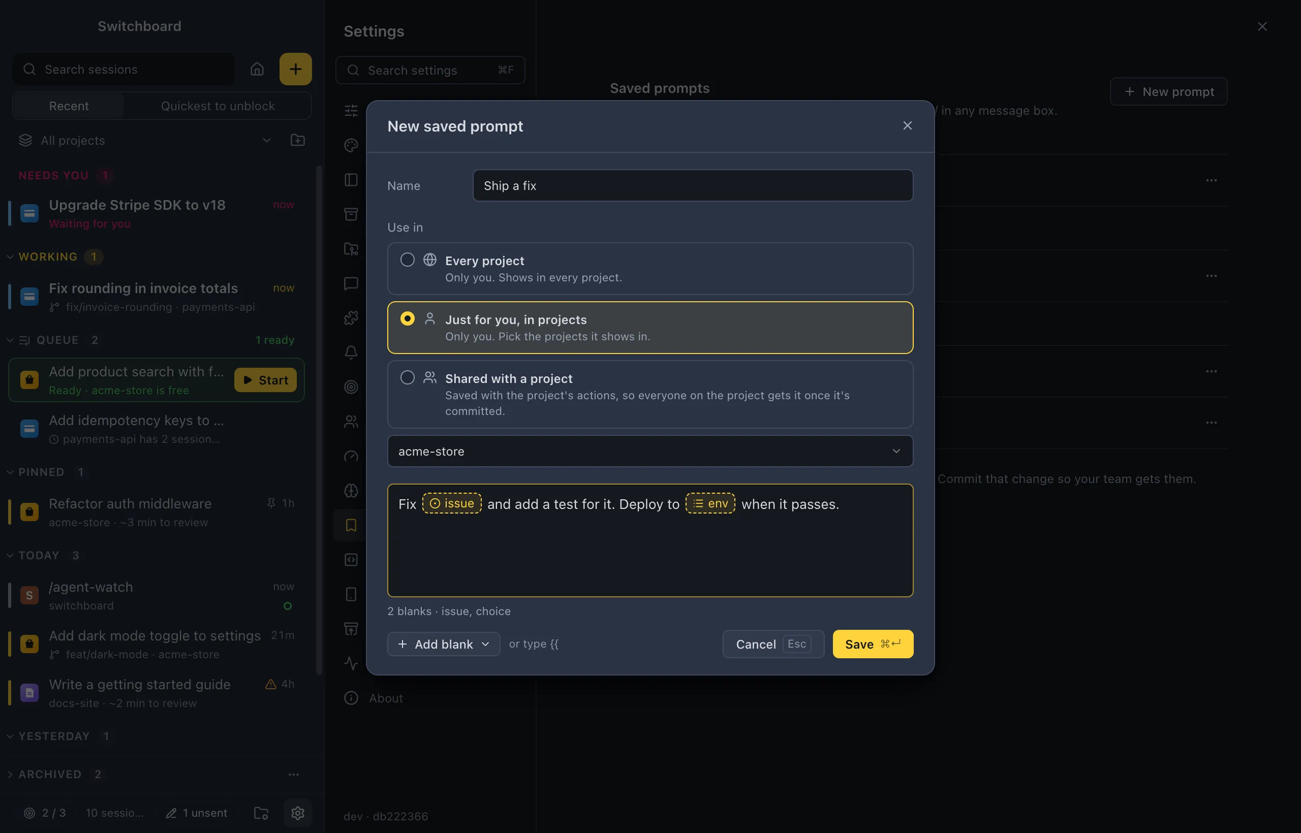Click the 1 unsent status item
Screen dimensions: 1301x833
click(x=197, y=813)
